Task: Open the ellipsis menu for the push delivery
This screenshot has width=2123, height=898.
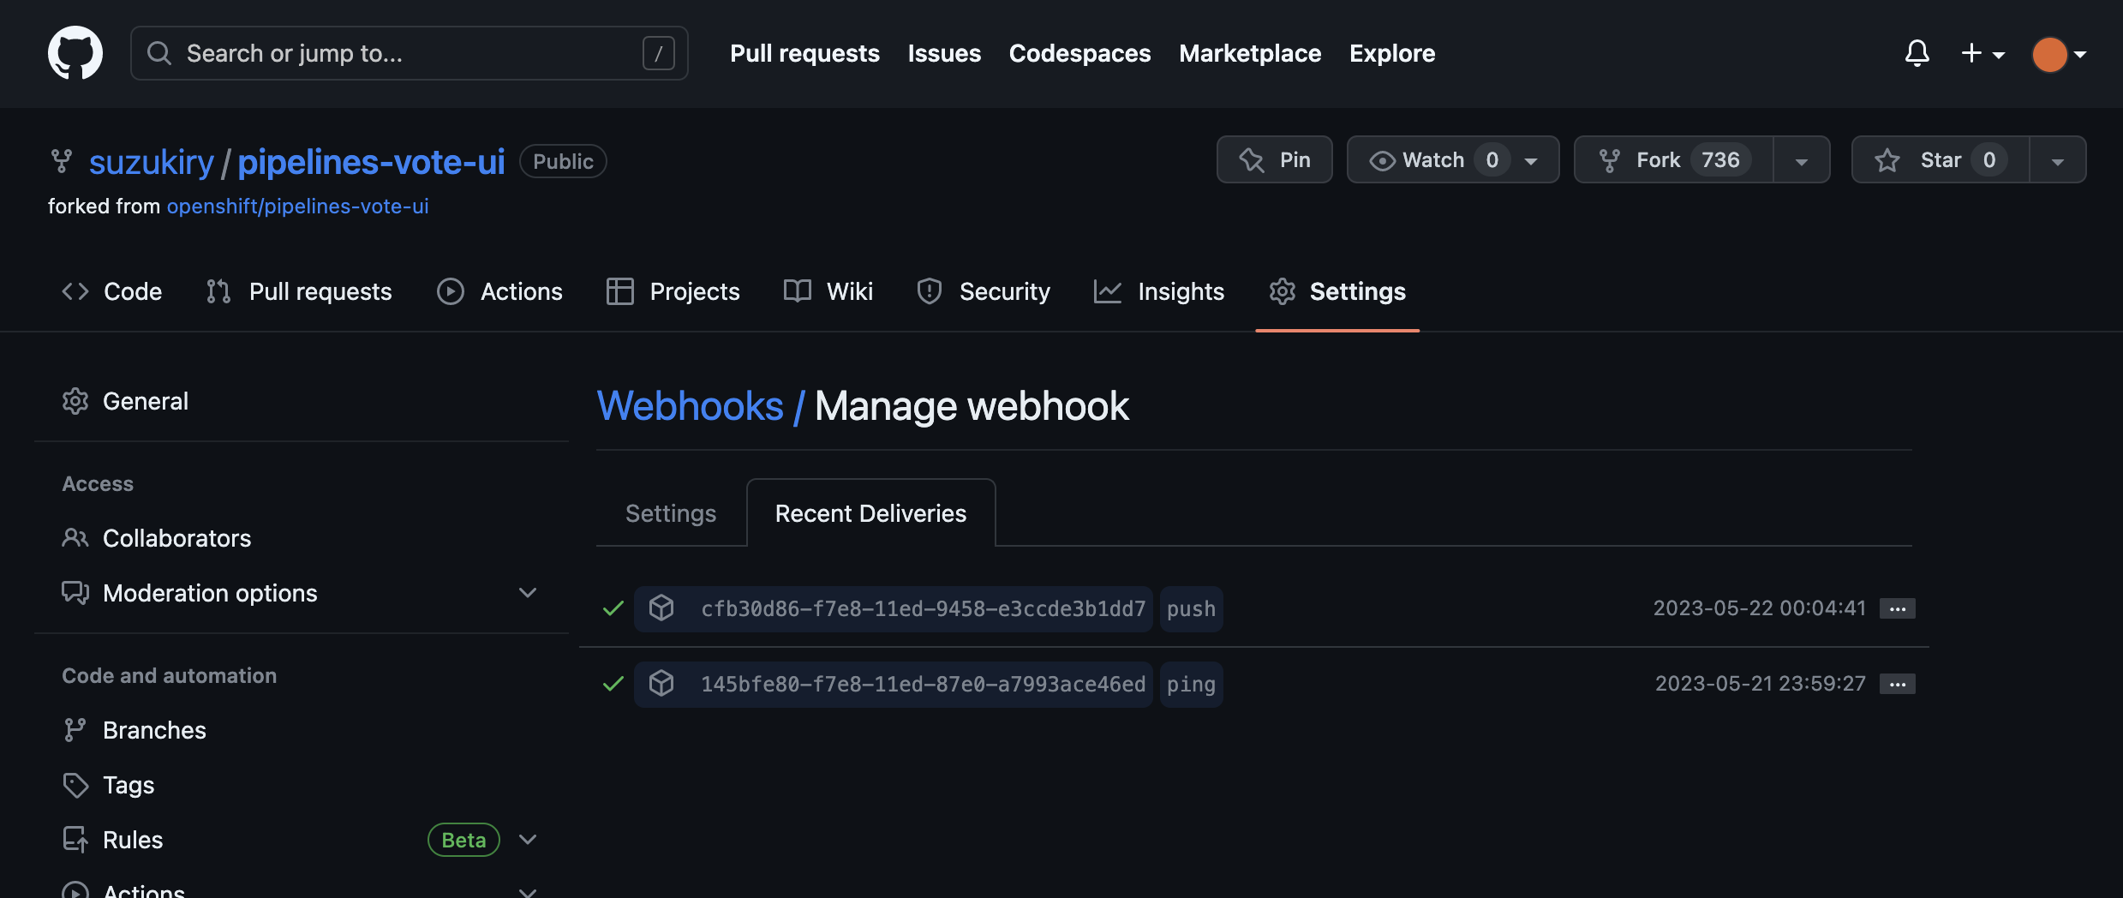Action: point(1898,608)
